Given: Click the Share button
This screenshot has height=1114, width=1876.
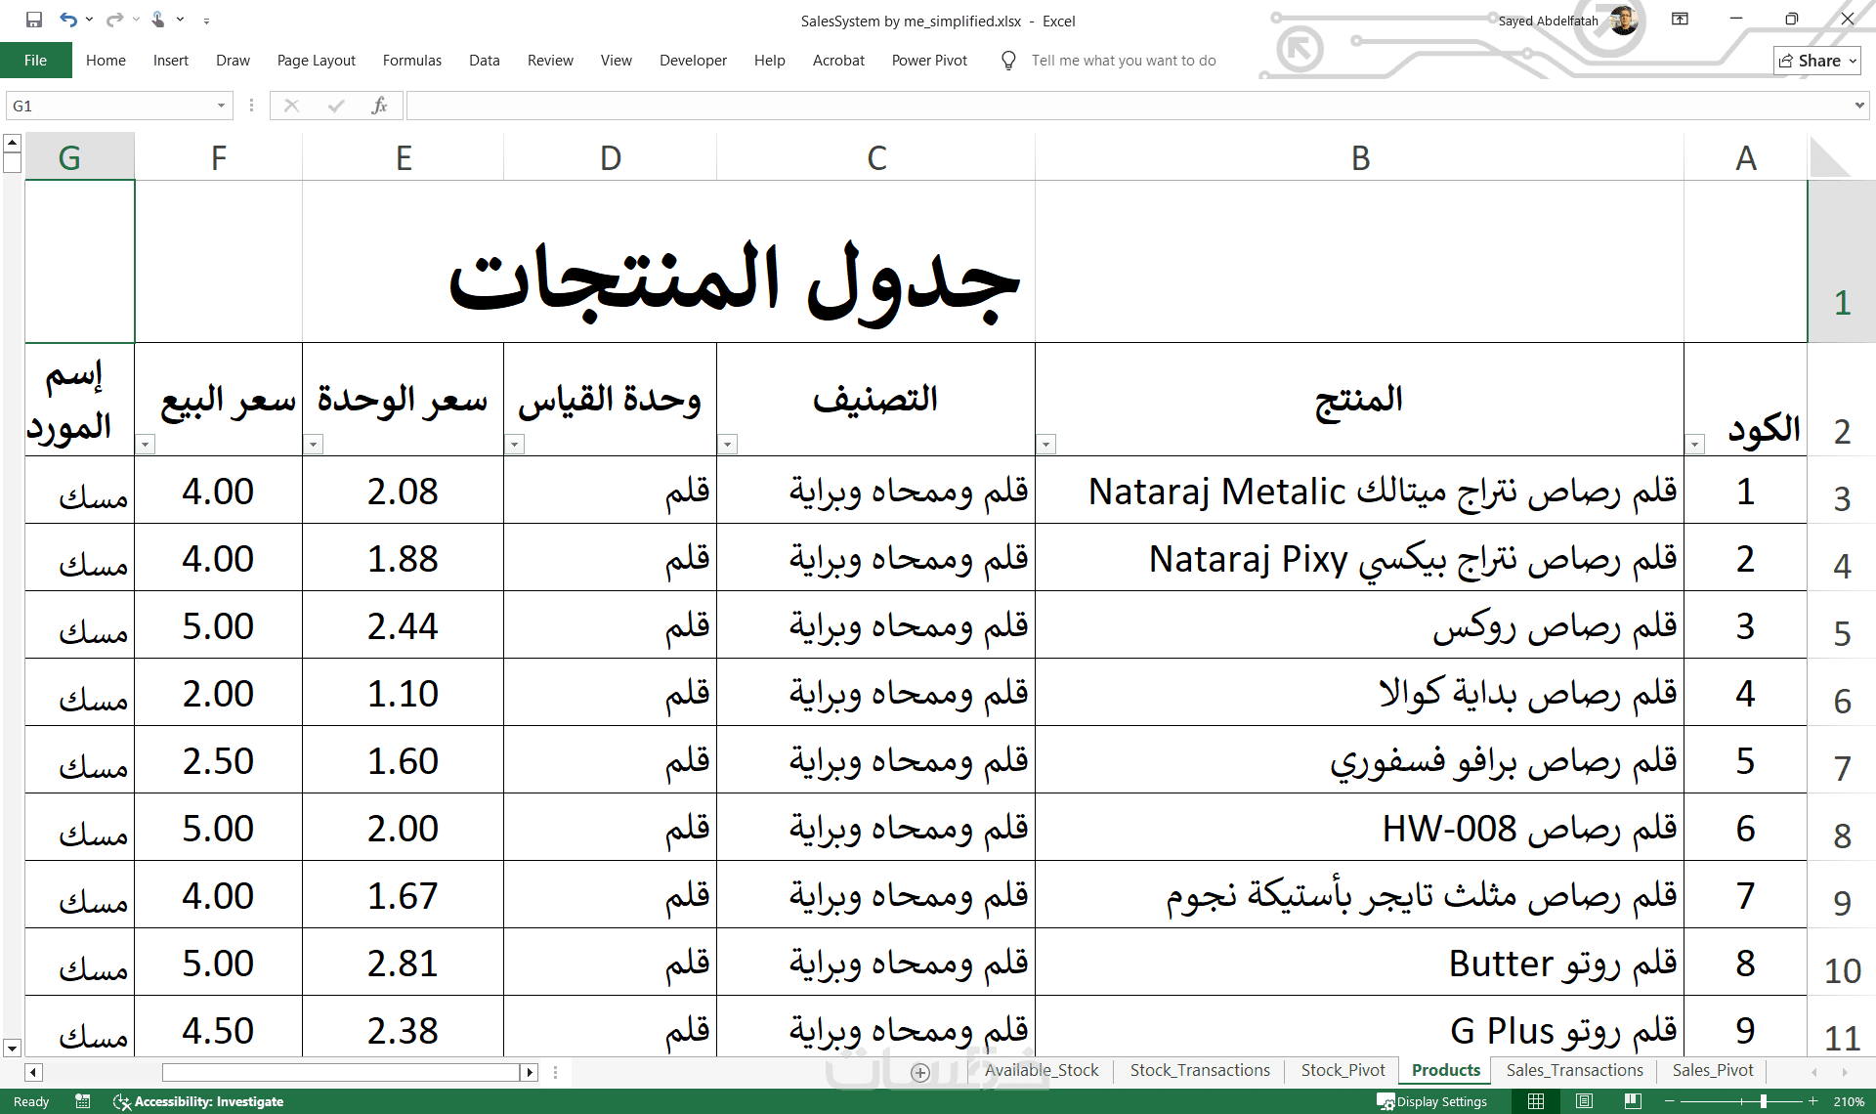Looking at the screenshot, I should coord(1816,61).
